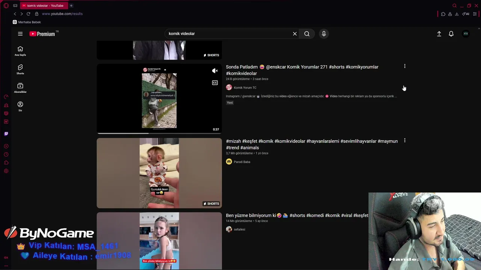Open the swimming girl video thumbnail
The width and height of the screenshot is (481, 270).
(159, 241)
